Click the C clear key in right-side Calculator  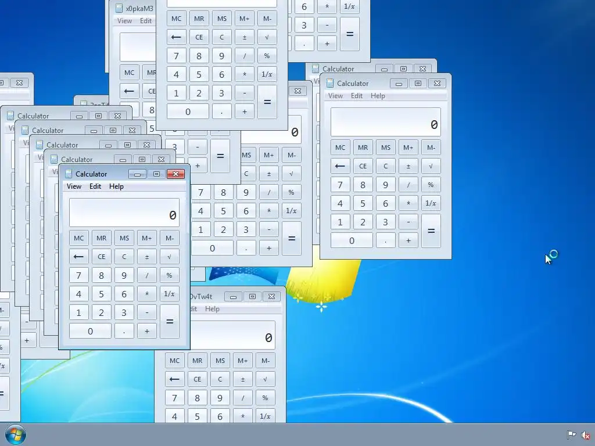386,166
